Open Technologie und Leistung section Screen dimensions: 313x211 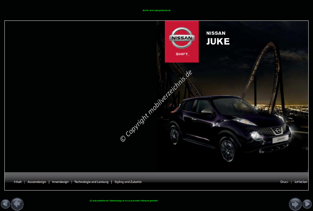point(92,182)
